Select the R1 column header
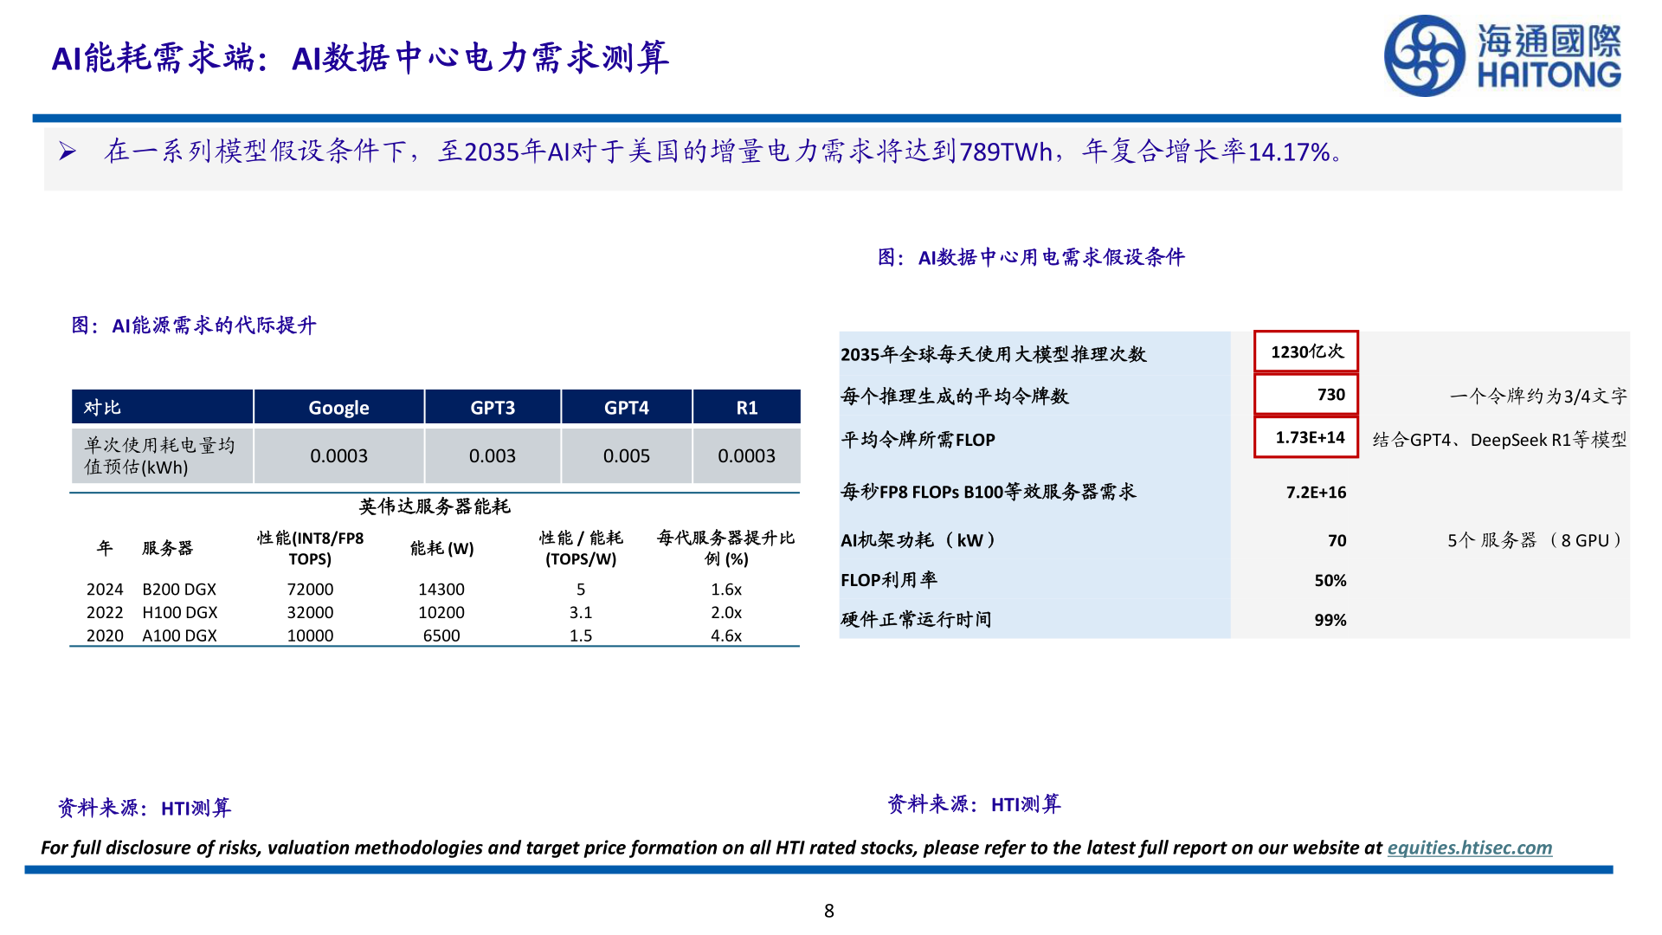This screenshot has width=1662, height=935. coord(745,406)
